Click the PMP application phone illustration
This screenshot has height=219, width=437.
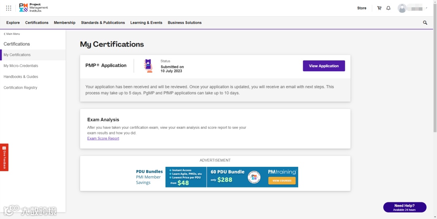point(148,66)
